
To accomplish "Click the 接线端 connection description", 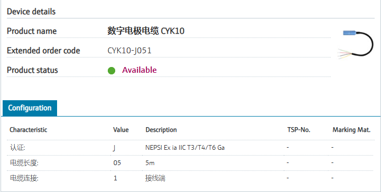I will [155, 178].
